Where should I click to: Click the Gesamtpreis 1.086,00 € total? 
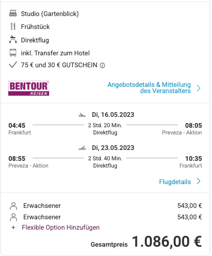point(146,242)
